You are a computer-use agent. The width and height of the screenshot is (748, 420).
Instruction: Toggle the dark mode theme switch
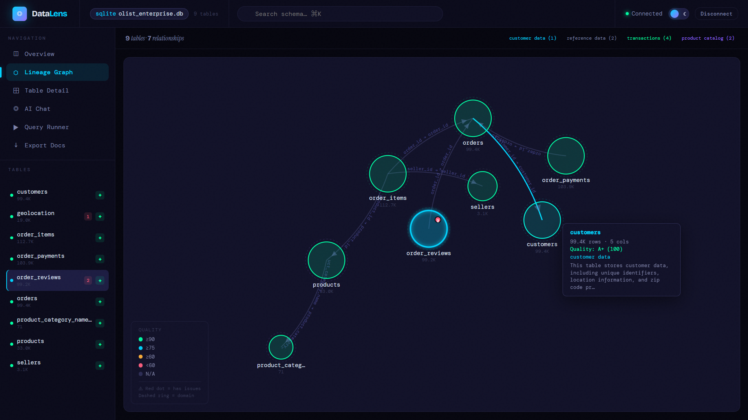(x=679, y=14)
